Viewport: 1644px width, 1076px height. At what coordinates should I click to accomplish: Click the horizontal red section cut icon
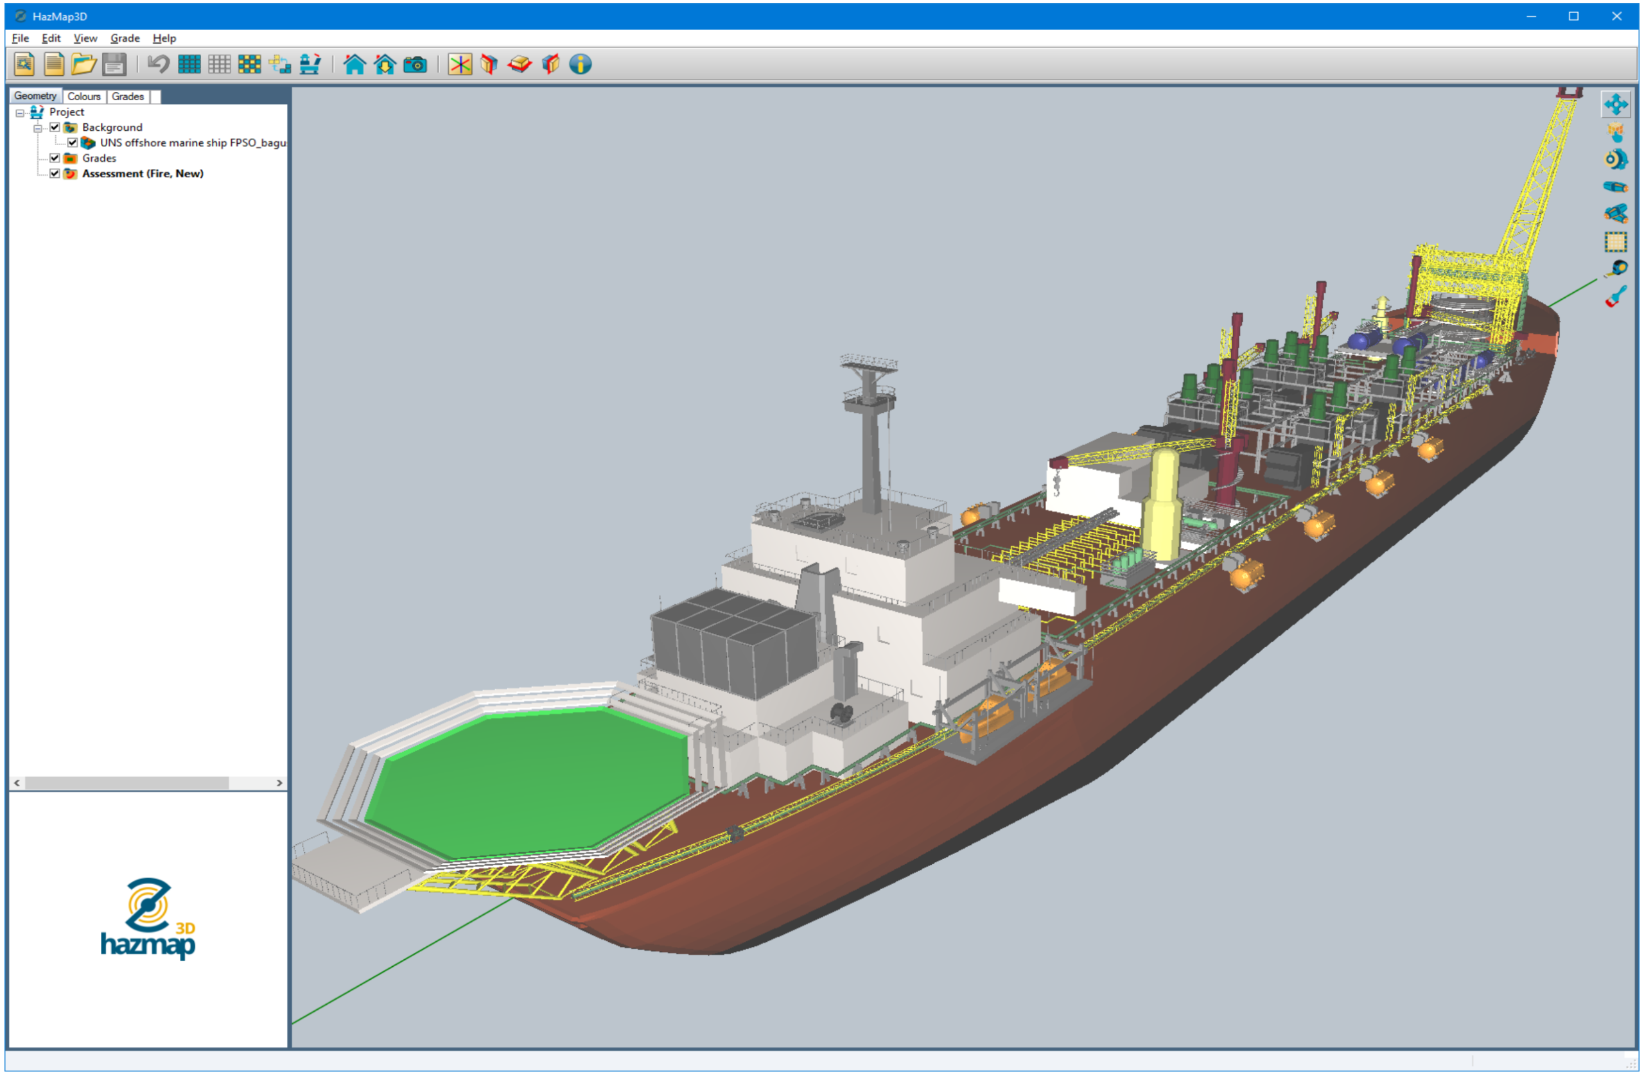(x=520, y=64)
